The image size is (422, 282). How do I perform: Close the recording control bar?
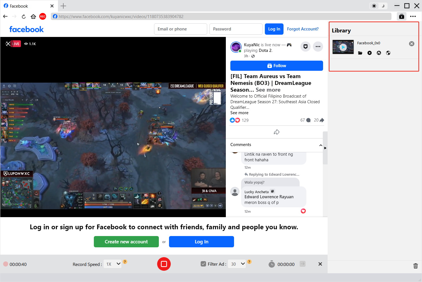(x=320, y=264)
